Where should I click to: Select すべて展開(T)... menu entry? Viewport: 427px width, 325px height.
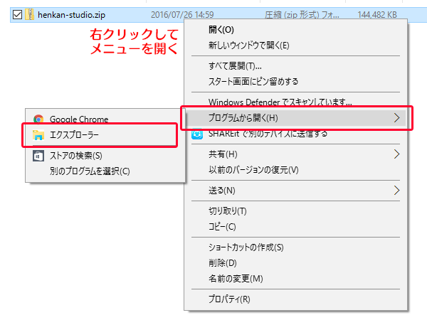231,65
